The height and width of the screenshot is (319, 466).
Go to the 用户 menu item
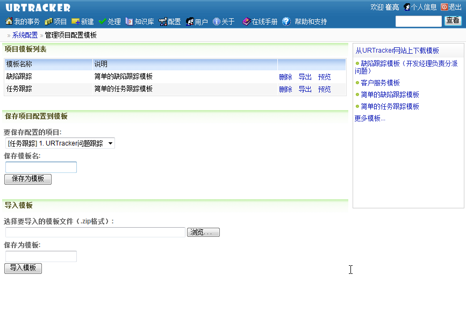coord(201,21)
